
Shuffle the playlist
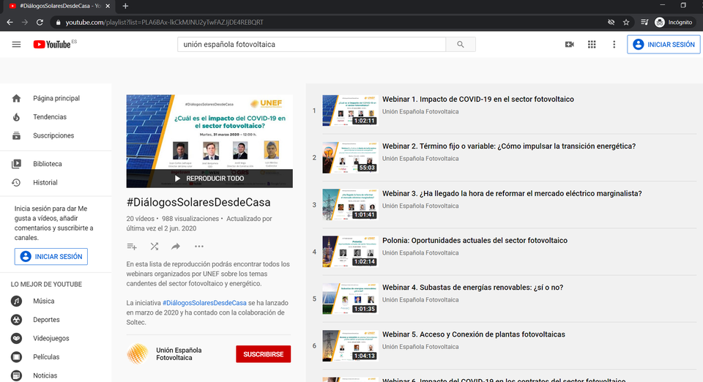[155, 247]
